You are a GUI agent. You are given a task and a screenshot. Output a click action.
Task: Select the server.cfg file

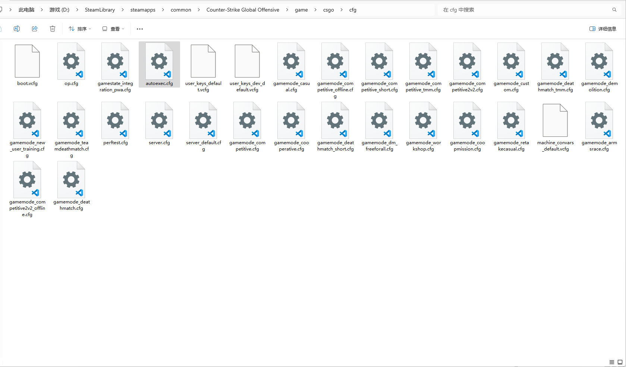(159, 124)
